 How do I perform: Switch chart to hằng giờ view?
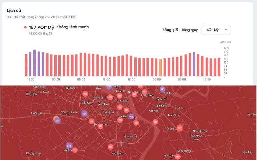[170, 30]
